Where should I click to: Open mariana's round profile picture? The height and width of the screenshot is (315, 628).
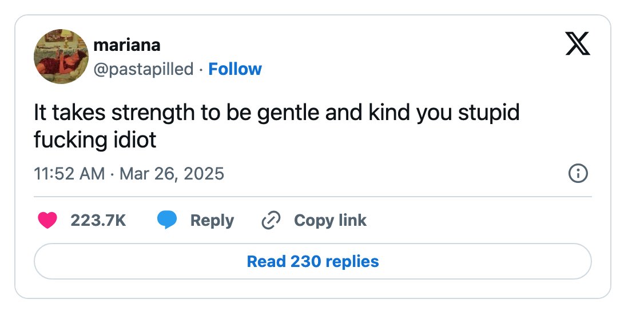(x=61, y=57)
